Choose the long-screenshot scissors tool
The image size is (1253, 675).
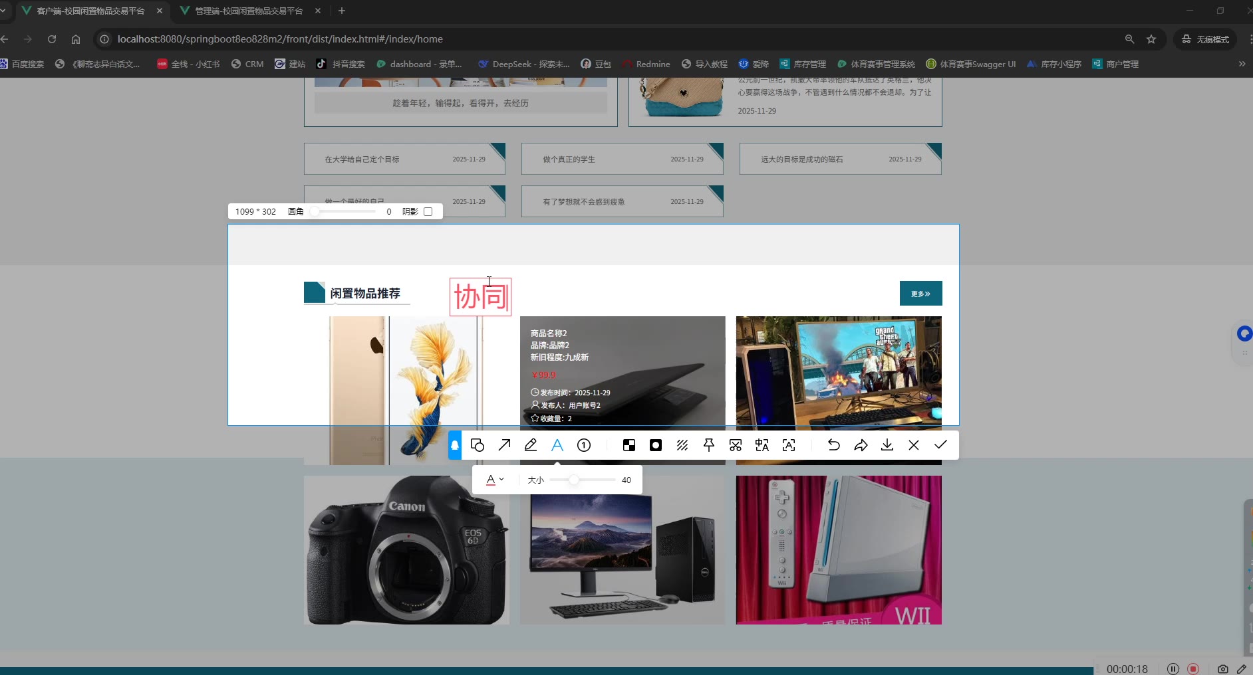click(736, 445)
